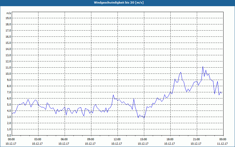235x147 pixels.
Task: Click the '10.12.17' date under 03:00
Action: pos(37,143)
